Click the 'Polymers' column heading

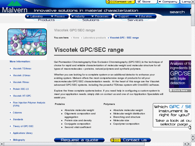coord(109,104)
